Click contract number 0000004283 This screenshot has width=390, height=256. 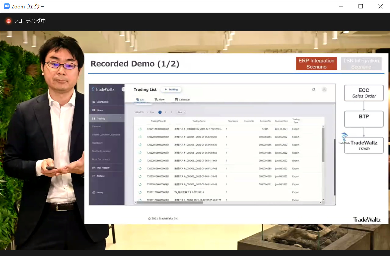pos(265,137)
